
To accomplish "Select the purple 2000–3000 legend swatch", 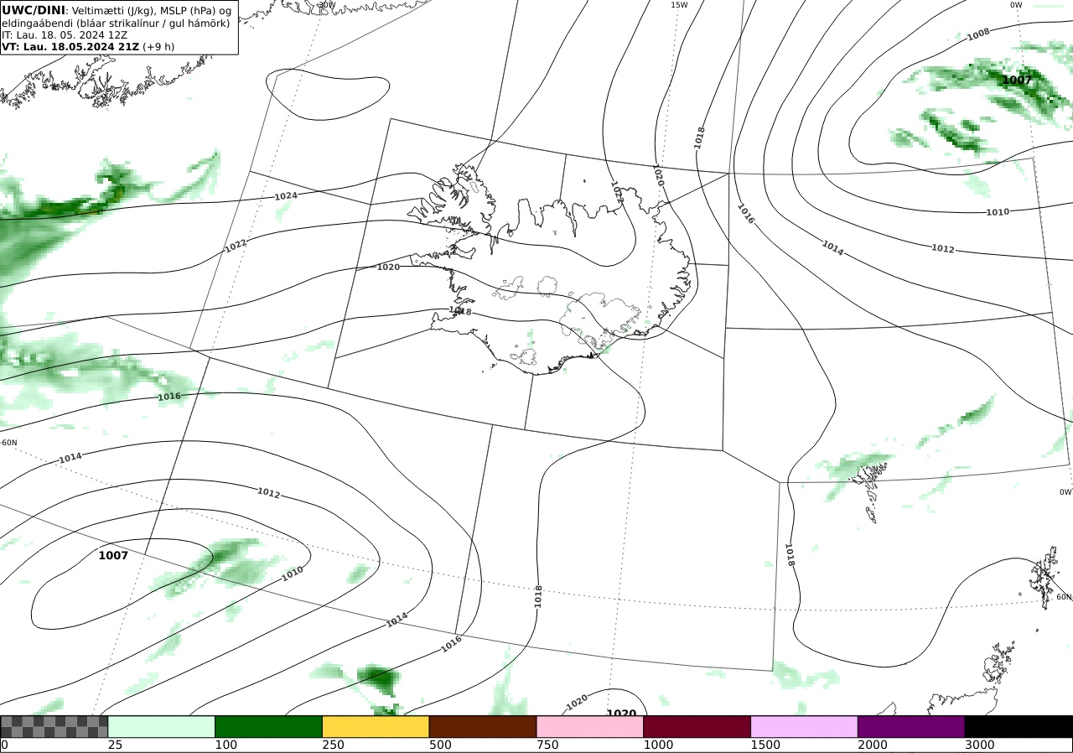I will [x=911, y=726].
